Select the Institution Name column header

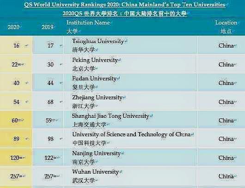[x=88, y=23]
